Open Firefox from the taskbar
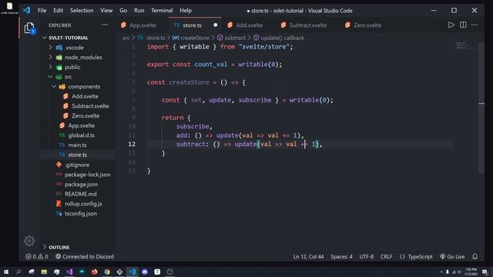493x277 pixels. 94,272
